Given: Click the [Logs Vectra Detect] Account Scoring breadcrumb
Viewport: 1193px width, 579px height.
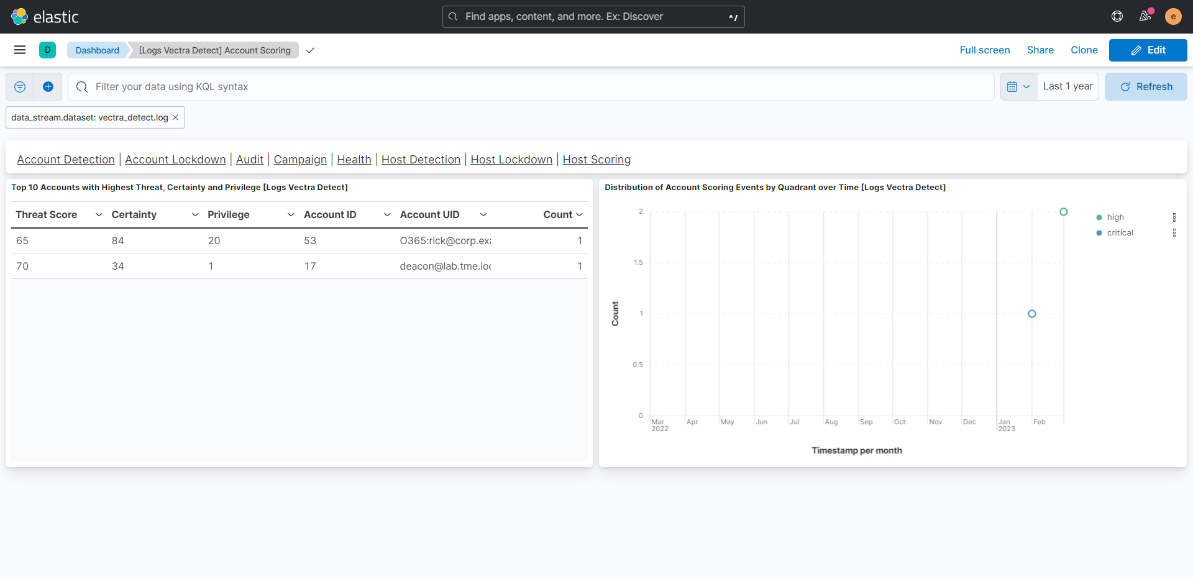Looking at the screenshot, I should click(x=215, y=50).
